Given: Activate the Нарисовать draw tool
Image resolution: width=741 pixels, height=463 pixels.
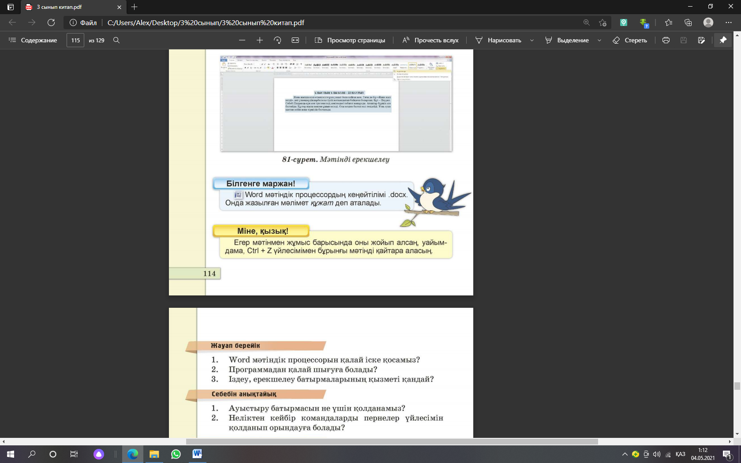Looking at the screenshot, I should tap(498, 40).
